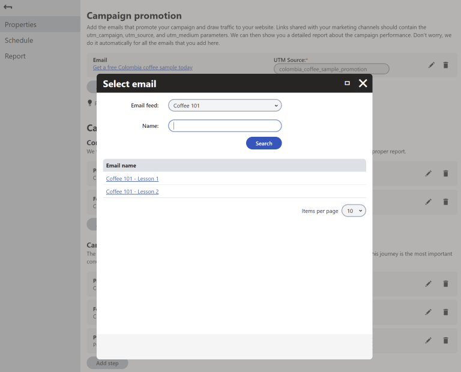The width and height of the screenshot is (461, 372).
Task: Select the Coffee 101 - Lesson 1 email
Action: tap(132, 179)
